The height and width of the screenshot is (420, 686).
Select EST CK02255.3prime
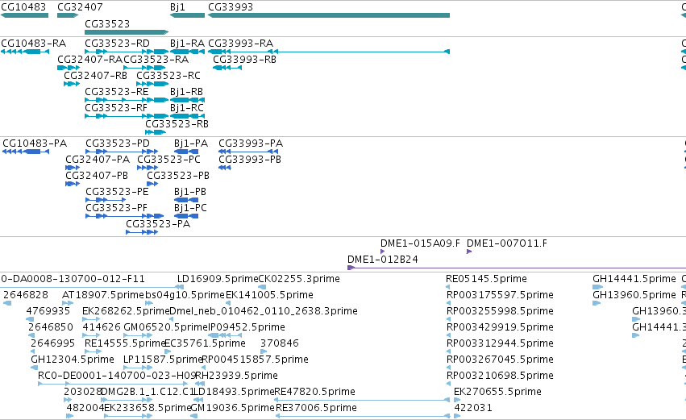(299, 279)
